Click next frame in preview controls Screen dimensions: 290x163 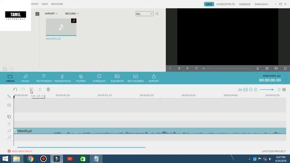(x=179, y=68)
